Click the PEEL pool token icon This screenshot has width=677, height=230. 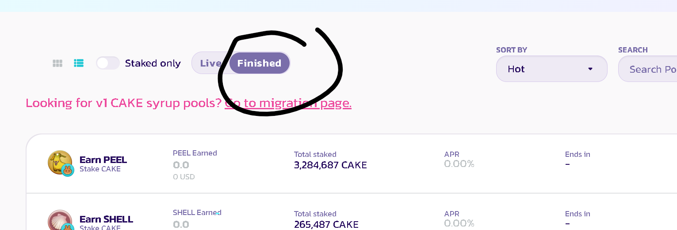tap(59, 162)
